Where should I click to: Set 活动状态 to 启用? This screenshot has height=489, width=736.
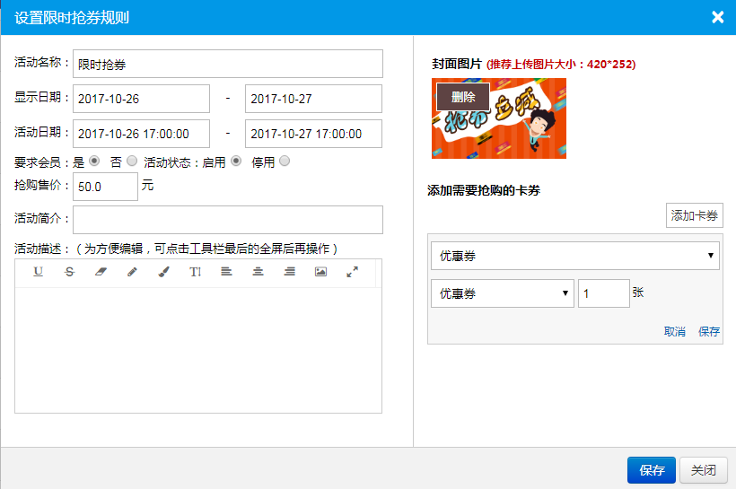click(x=236, y=161)
